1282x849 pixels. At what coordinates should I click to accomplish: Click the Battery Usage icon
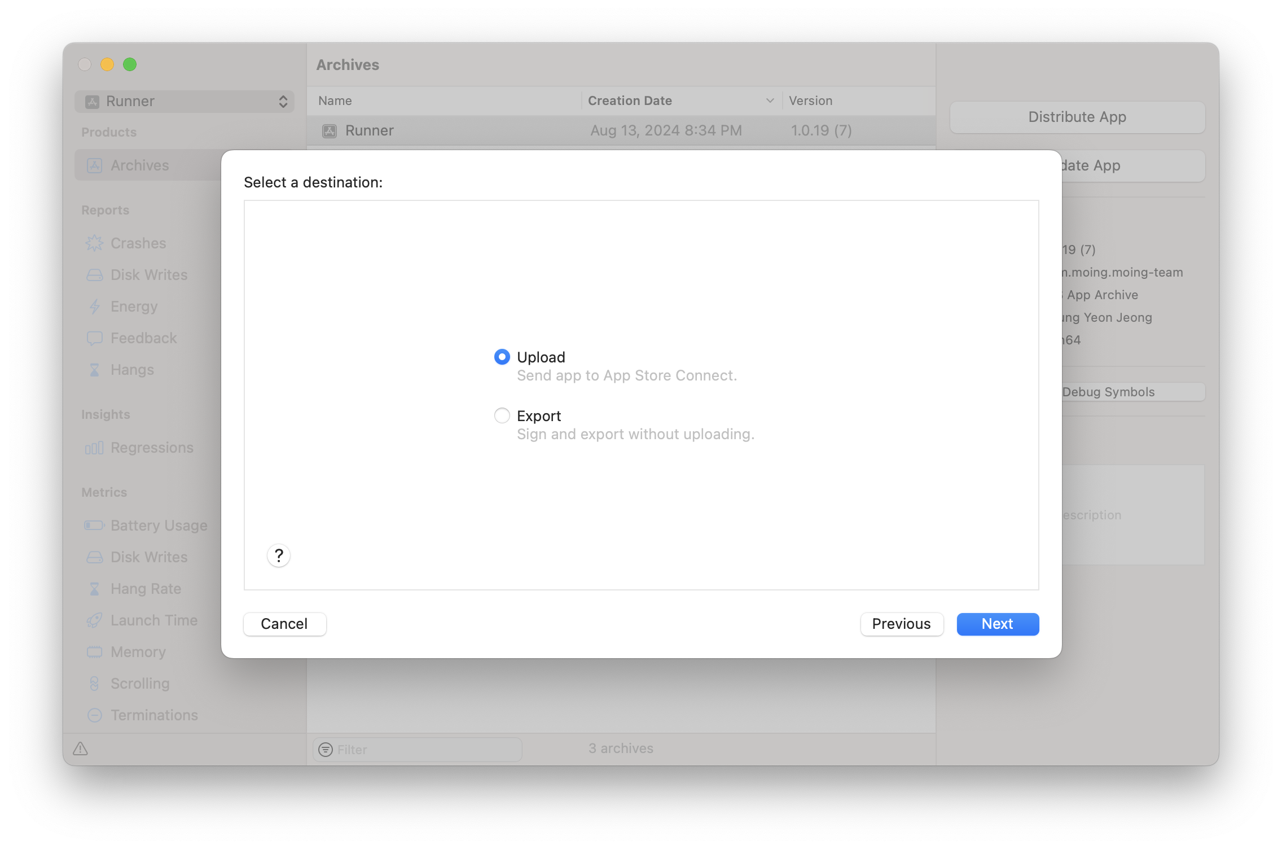94,526
